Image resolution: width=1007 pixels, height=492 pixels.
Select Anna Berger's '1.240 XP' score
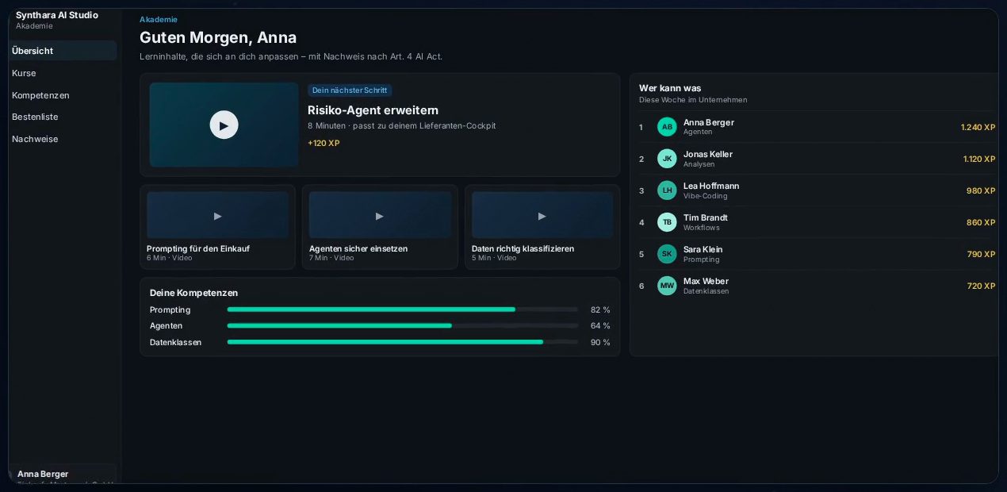pos(978,127)
